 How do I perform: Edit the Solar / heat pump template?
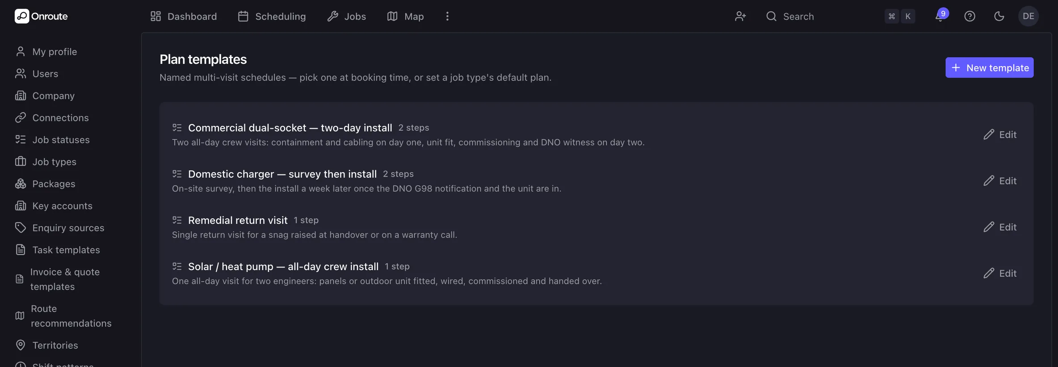1000,273
